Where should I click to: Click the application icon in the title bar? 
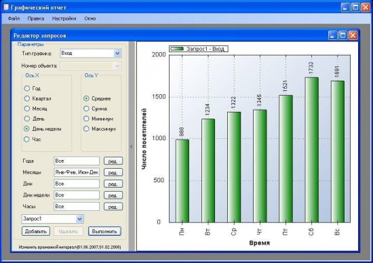click(5, 7)
